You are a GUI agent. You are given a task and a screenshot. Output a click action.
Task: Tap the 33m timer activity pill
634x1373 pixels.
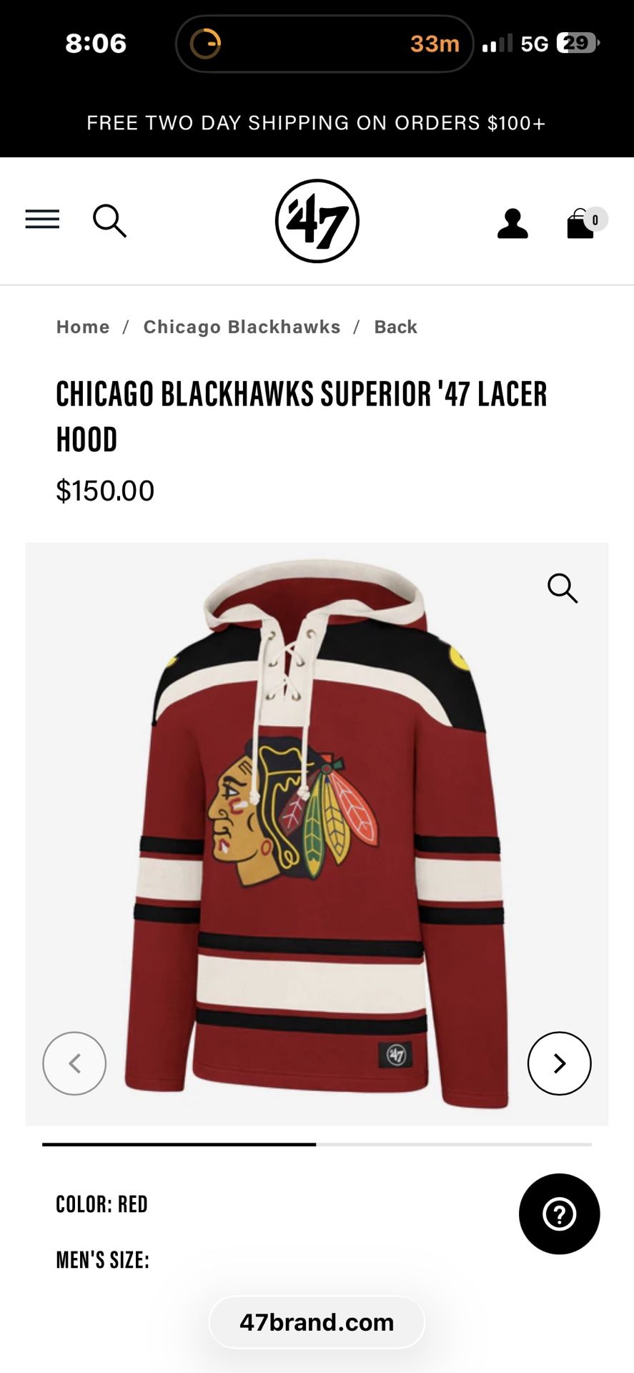325,44
